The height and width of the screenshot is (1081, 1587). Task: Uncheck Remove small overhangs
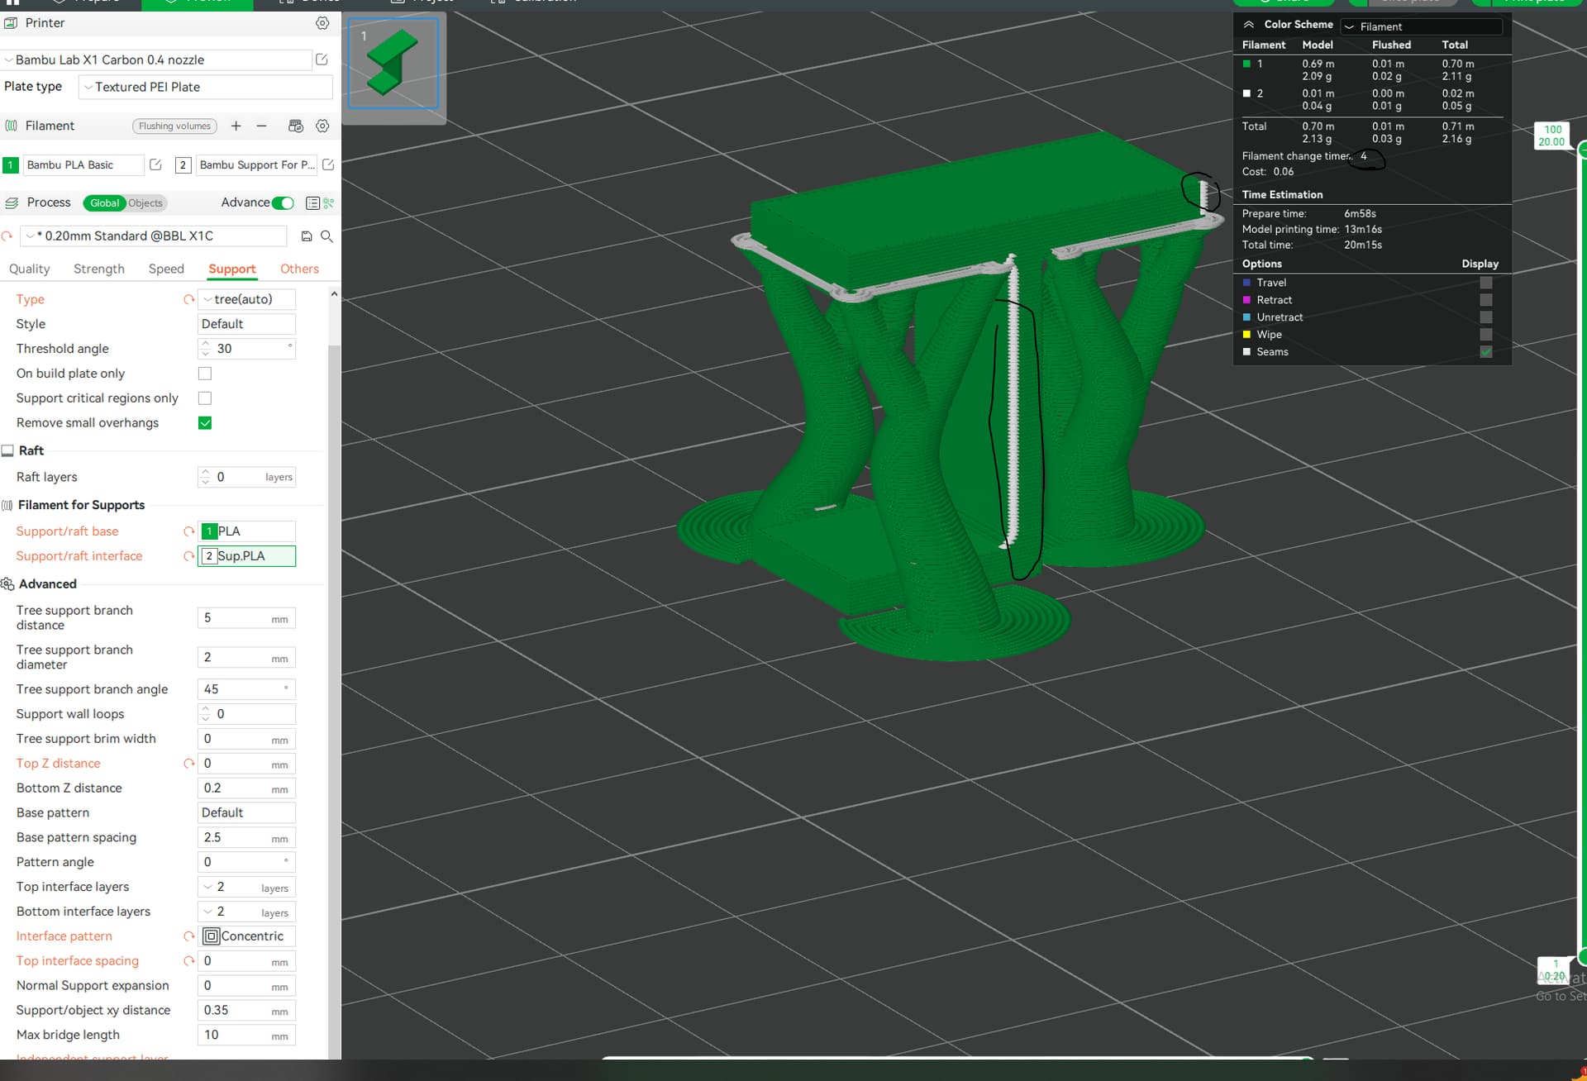click(x=205, y=423)
